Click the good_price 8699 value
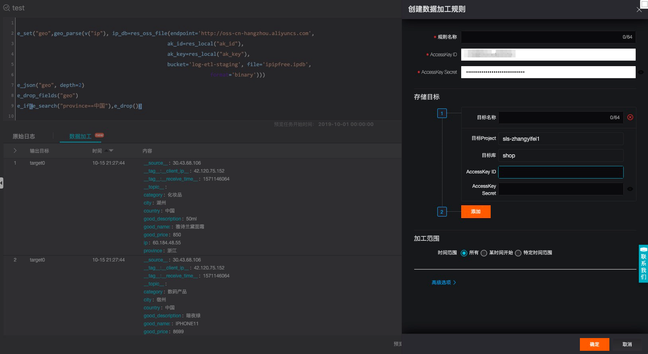648x354 pixels. (178, 332)
